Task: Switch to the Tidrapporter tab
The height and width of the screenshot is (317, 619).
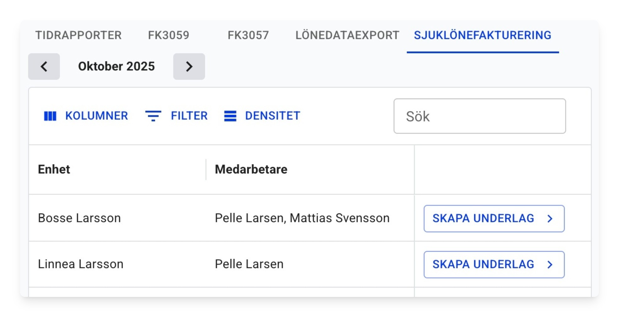Action: (x=78, y=35)
